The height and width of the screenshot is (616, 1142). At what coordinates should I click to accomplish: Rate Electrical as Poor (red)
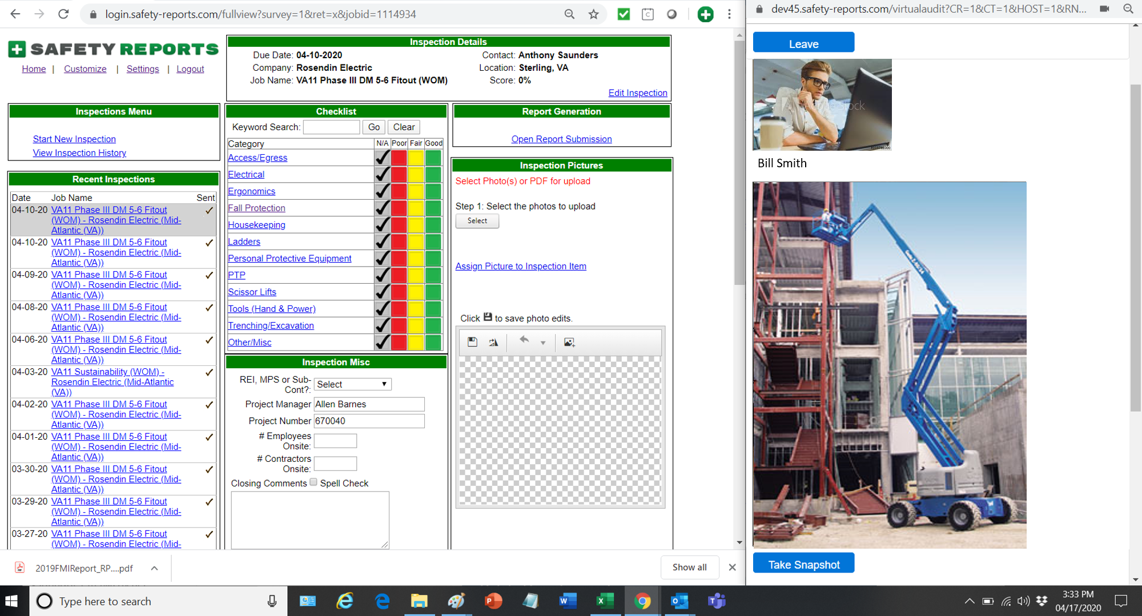399,174
